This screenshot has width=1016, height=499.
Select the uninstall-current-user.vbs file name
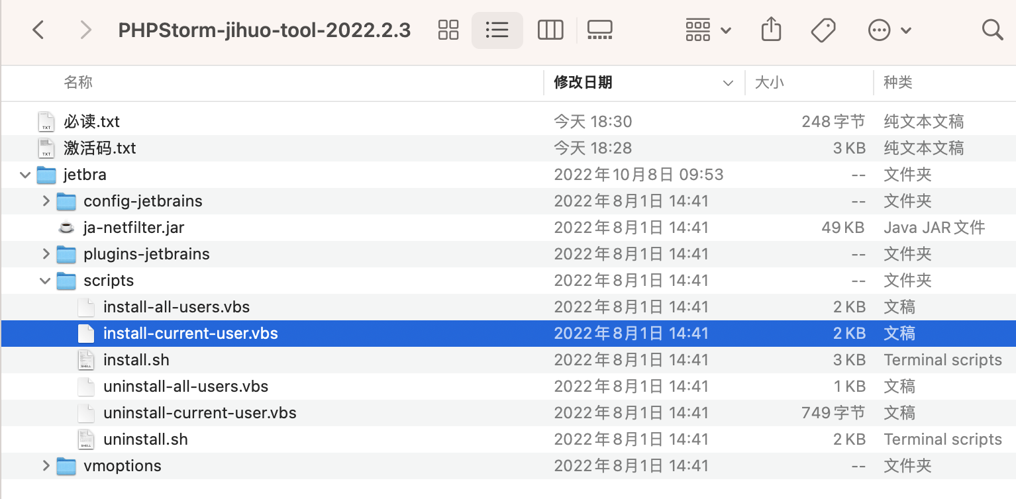pyautogui.click(x=200, y=413)
